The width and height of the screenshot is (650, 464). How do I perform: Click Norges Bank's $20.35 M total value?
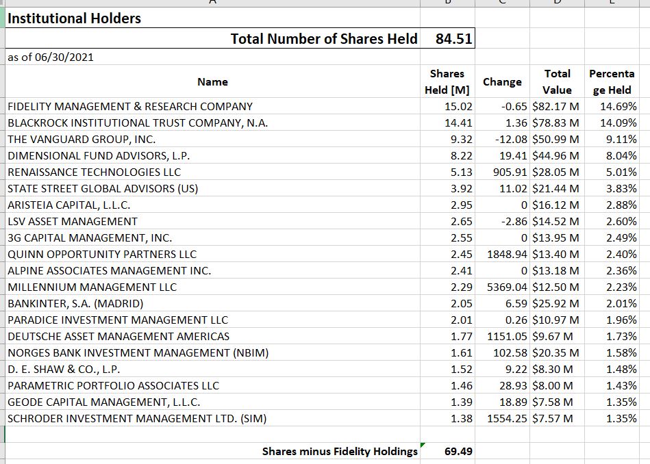coord(557,352)
